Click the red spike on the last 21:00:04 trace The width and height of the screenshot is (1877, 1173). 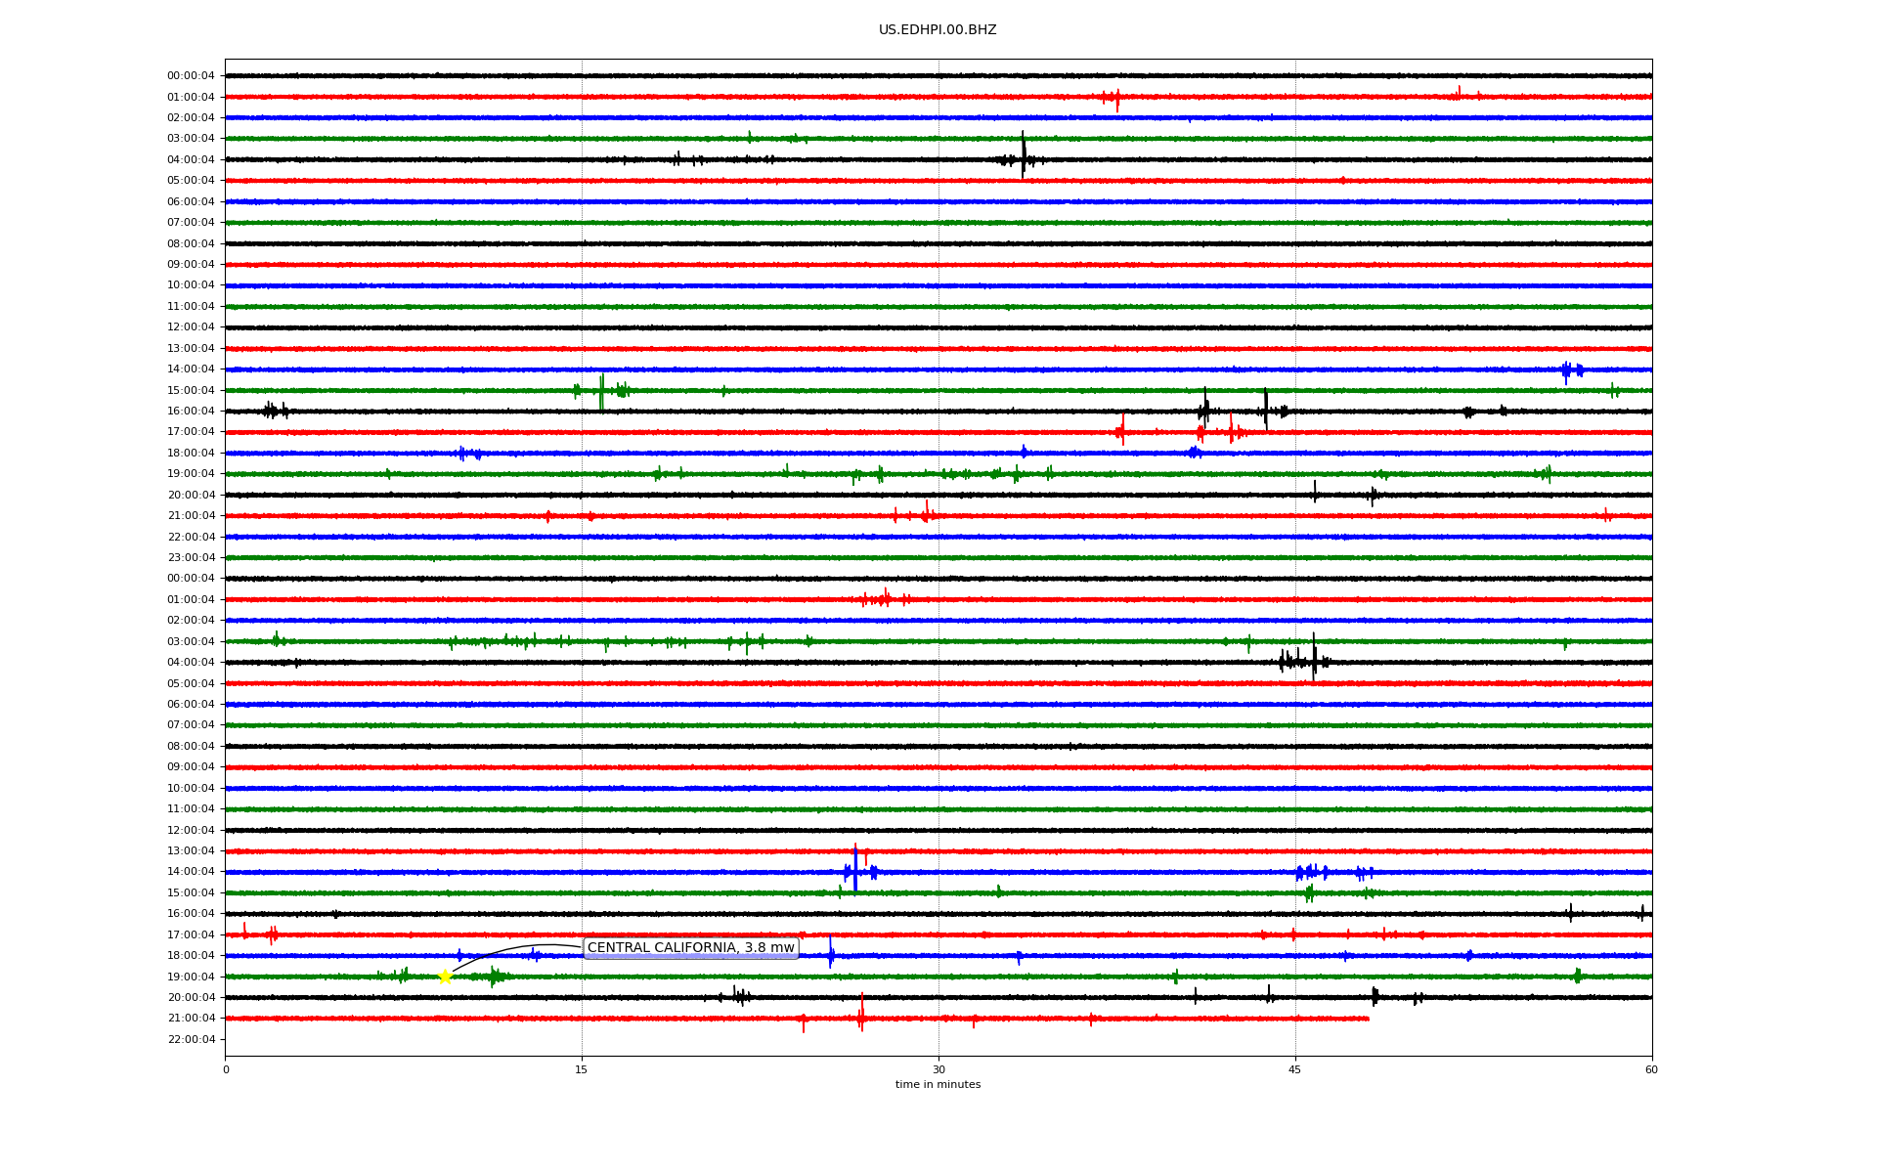[861, 1015]
